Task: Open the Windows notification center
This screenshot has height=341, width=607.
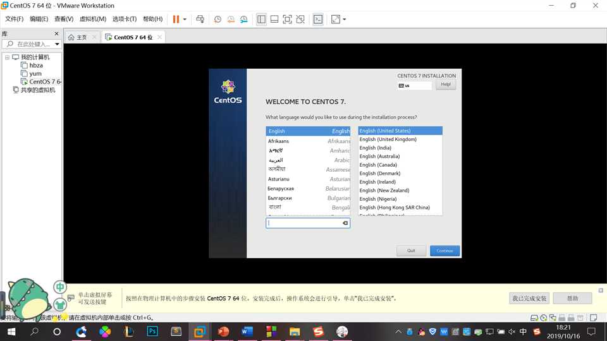Action: (591, 332)
